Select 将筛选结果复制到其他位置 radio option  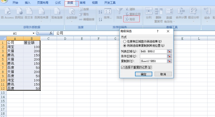click(x=125, y=46)
